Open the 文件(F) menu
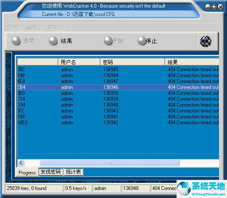 (x=14, y=28)
